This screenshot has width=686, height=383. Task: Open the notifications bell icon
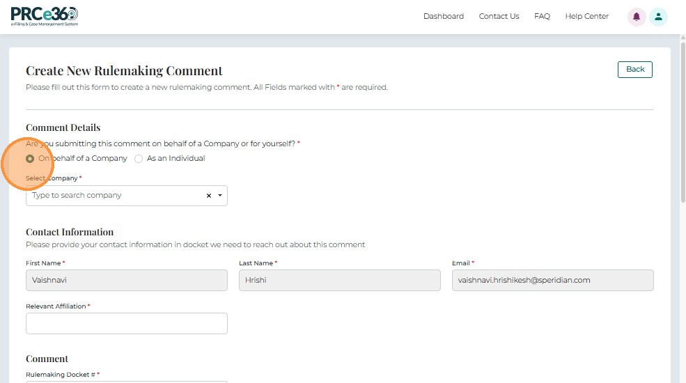[637, 17]
